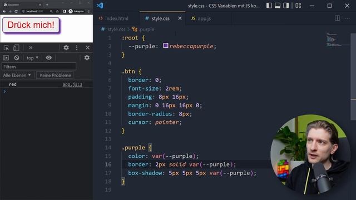Click .purple in the breadcrumb
This screenshot has width=356, height=200.
tap(146, 29)
